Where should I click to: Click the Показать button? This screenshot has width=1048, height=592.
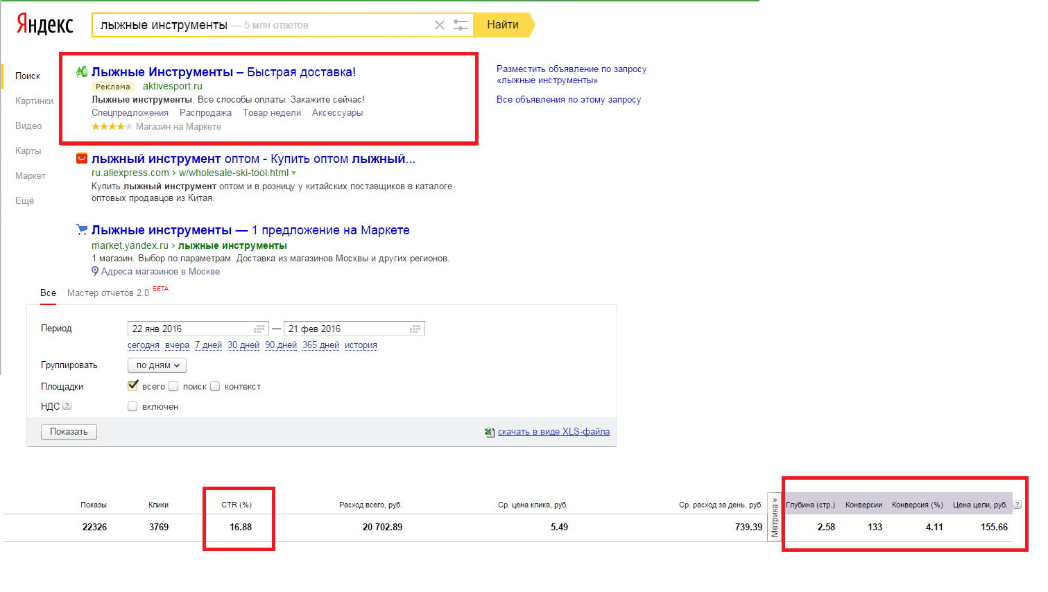[69, 432]
